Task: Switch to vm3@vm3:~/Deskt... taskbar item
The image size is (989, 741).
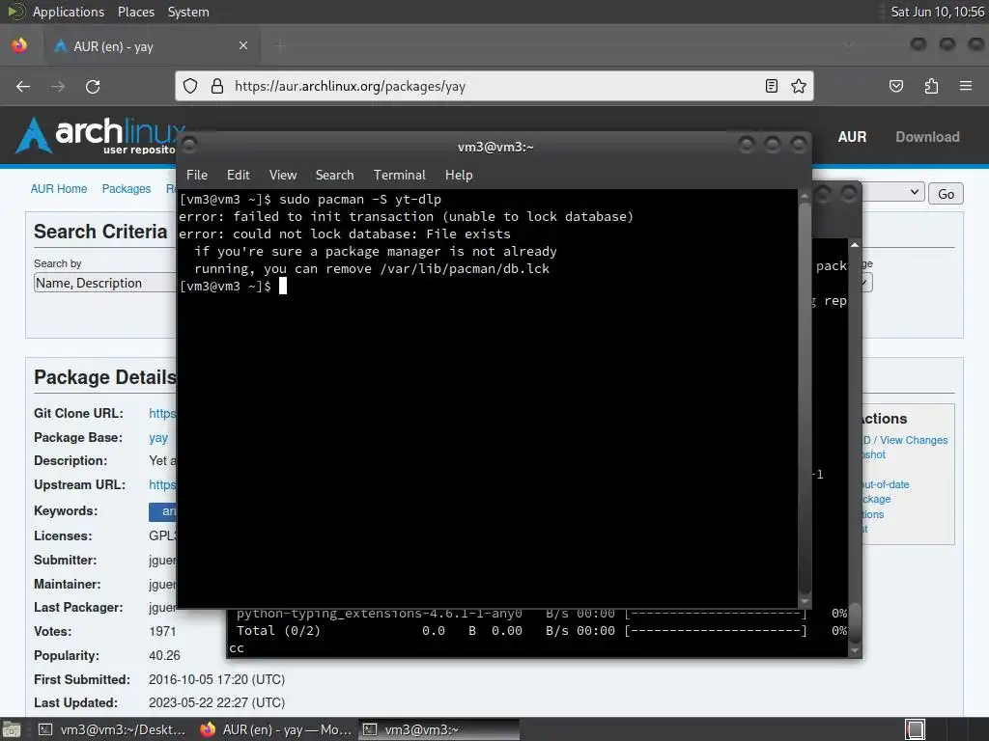Action: pos(112,729)
